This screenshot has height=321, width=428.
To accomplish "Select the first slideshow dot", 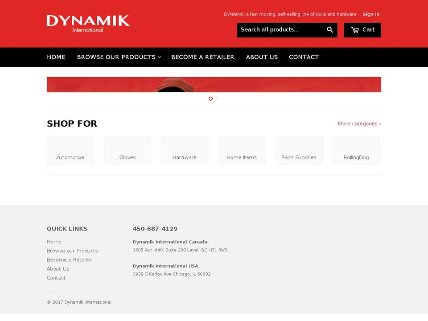I will tap(210, 99).
